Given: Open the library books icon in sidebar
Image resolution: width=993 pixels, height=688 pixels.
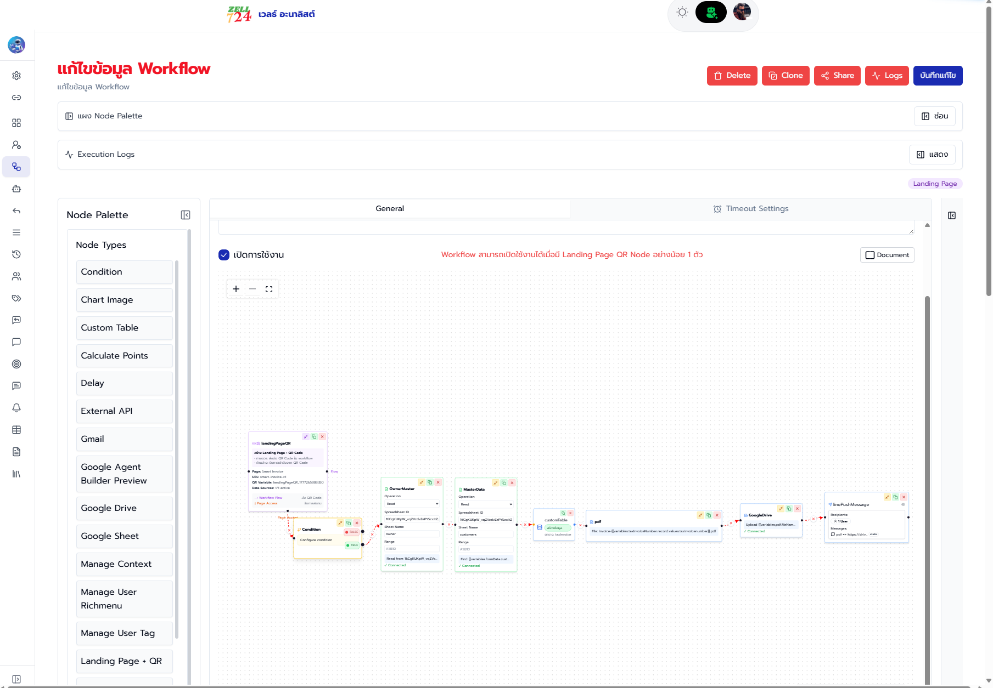Looking at the screenshot, I should pos(16,474).
